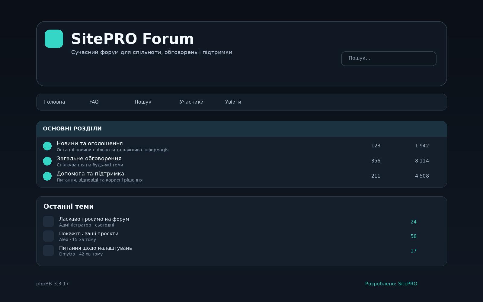The width and height of the screenshot is (483, 302).
Task: Click the phpBB 3.3.17 version text
Action: coord(53,284)
